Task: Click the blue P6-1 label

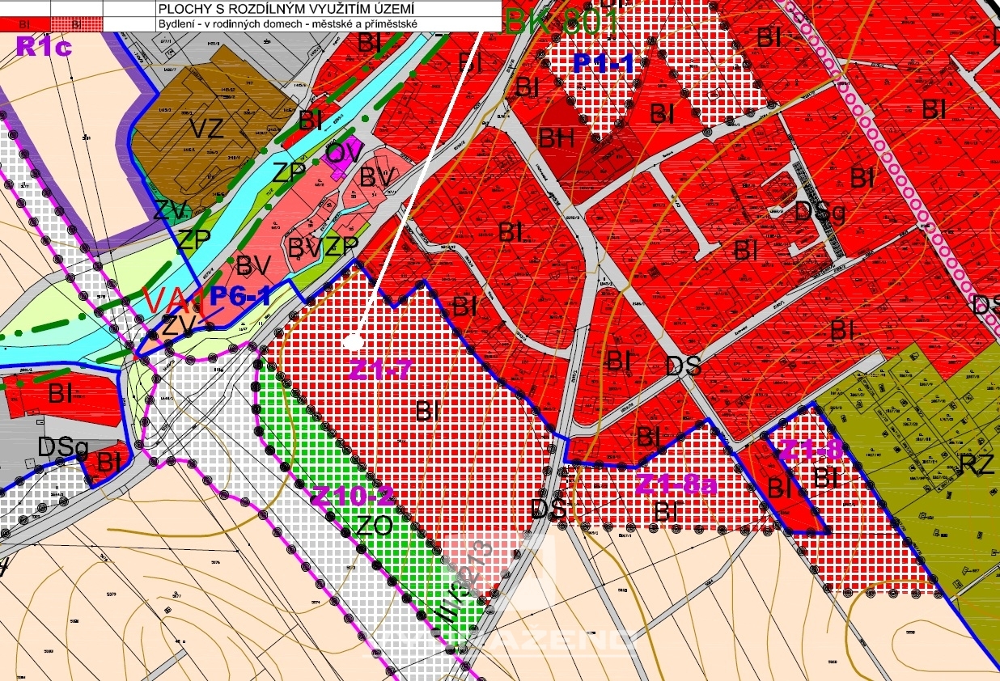Action: (240, 296)
